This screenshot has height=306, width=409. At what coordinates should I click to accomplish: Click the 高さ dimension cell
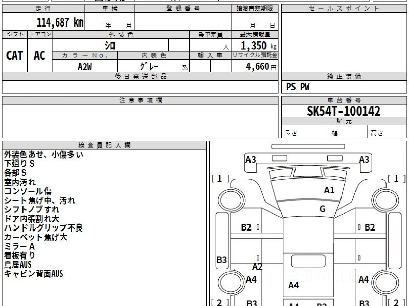(x=387, y=132)
